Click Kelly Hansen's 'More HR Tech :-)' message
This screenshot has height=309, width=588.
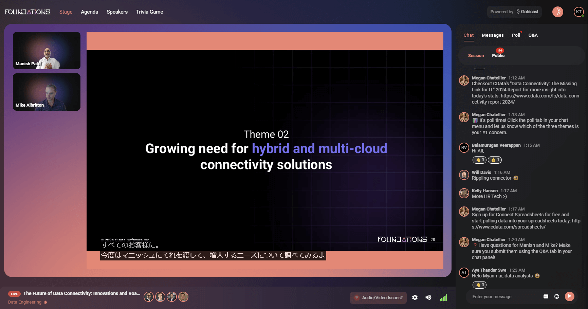489,197
